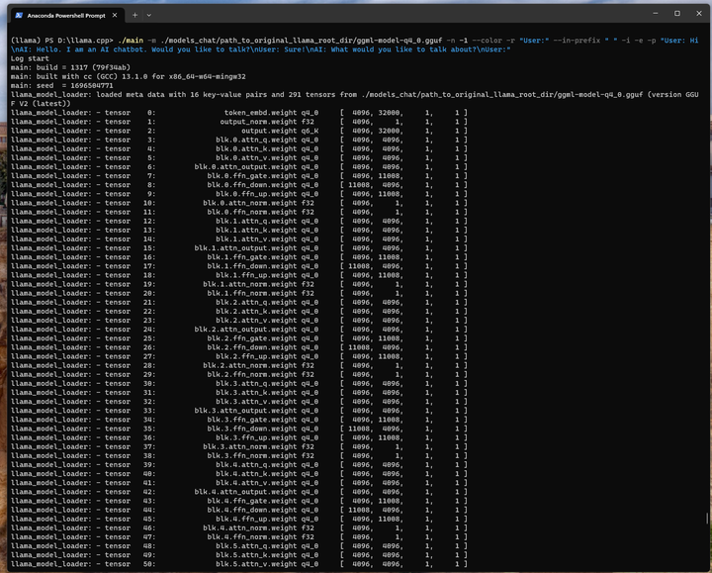Click 'blk.2.ffn_norm.weight' tensor row
The height and width of the screenshot is (573, 712).
pyautogui.click(x=239, y=374)
